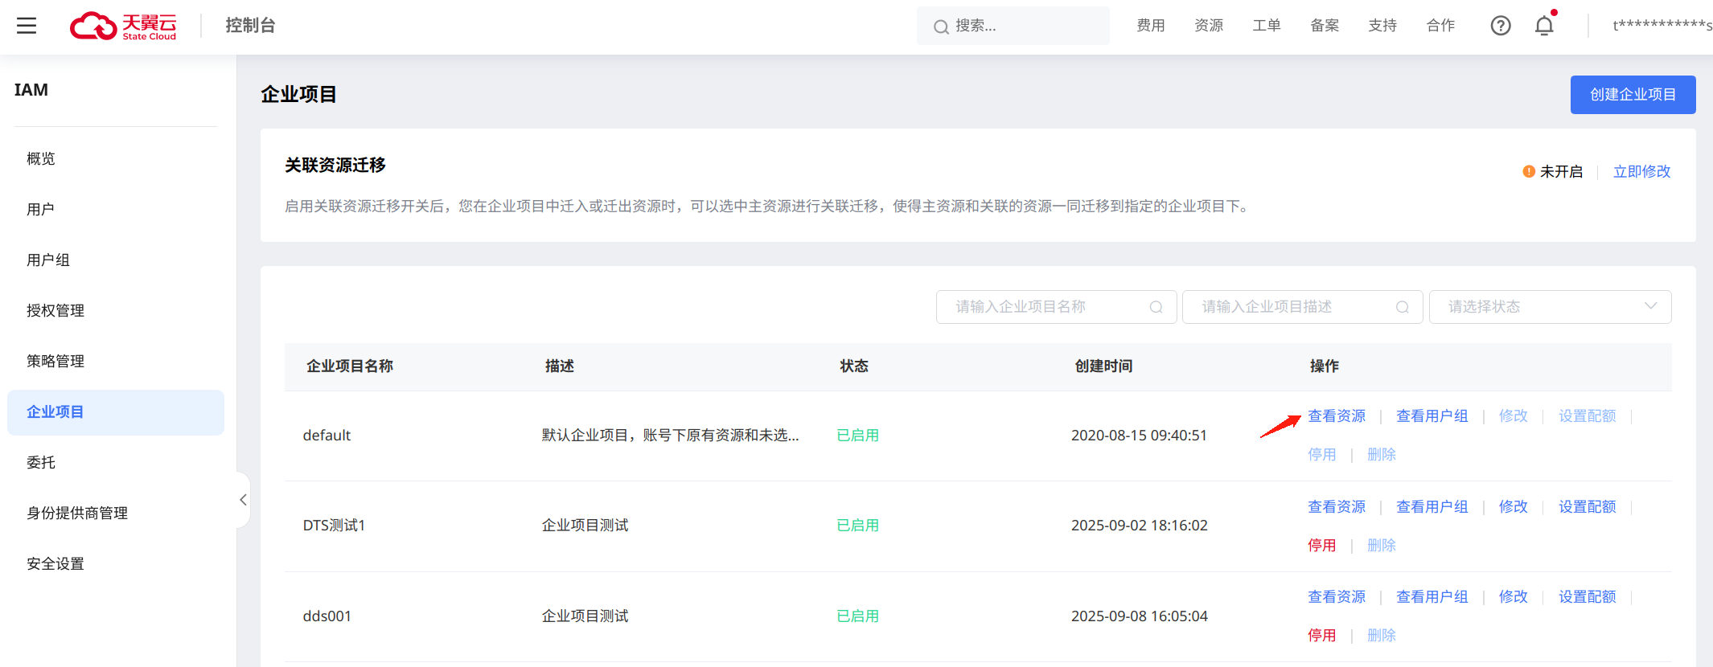The height and width of the screenshot is (667, 1713).
Task: Open the 工单 top menu
Action: tap(1266, 26)
